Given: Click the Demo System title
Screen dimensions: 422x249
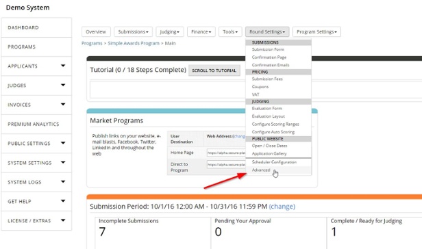Looking at the screenshot, I should click(27, 8).
